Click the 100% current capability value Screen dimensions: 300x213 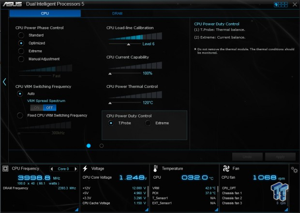pyautogui.click(x=148, y=73)
